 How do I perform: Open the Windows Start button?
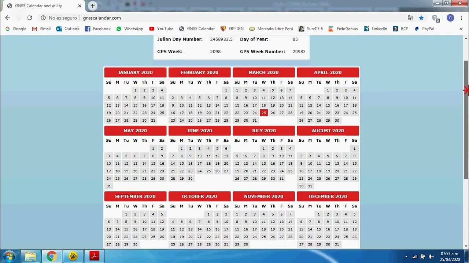9,256
